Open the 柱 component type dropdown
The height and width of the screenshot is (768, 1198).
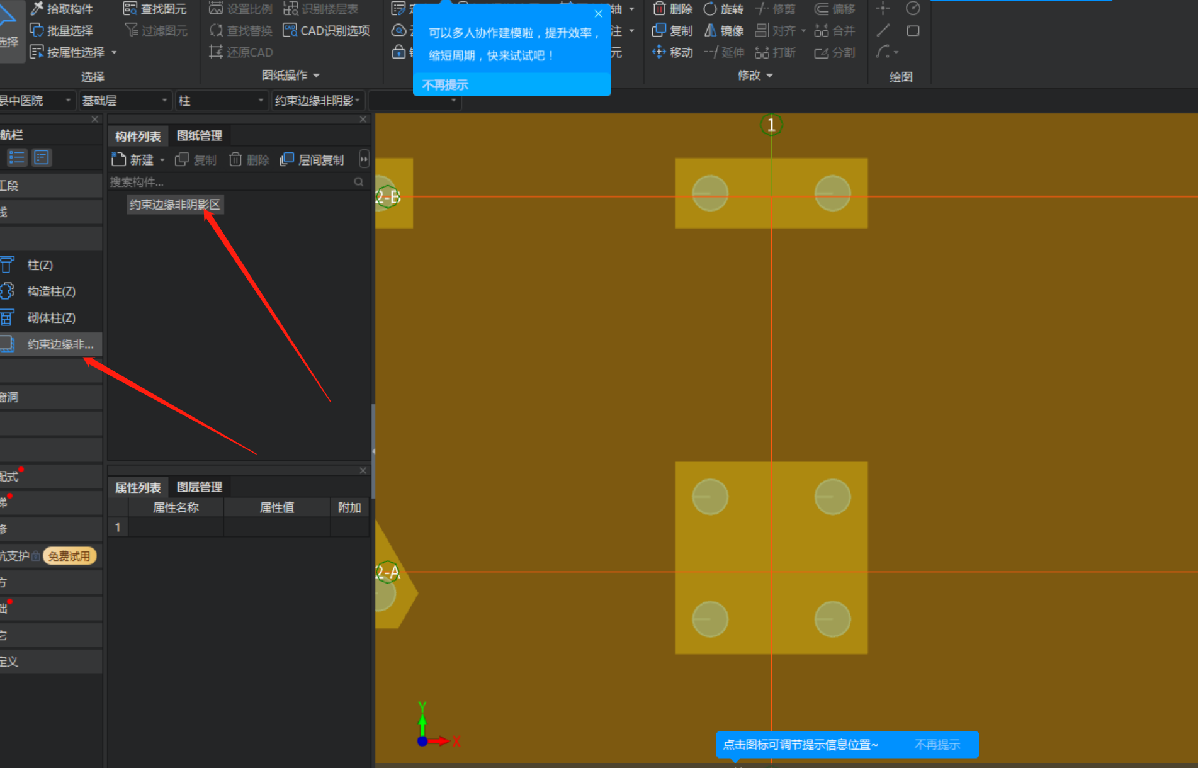point(221,101)
